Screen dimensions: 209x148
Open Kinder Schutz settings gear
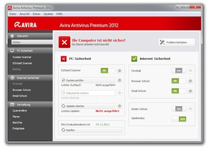190,109
